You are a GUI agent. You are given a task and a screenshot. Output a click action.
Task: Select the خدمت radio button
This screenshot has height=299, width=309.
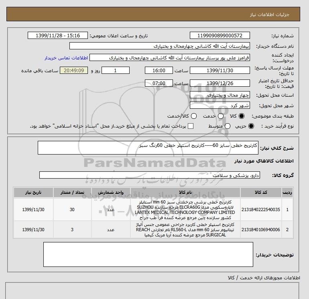[221, 116]
